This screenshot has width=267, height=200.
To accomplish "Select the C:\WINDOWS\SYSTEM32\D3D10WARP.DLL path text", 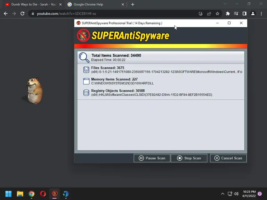I will [x=123, y=83].
